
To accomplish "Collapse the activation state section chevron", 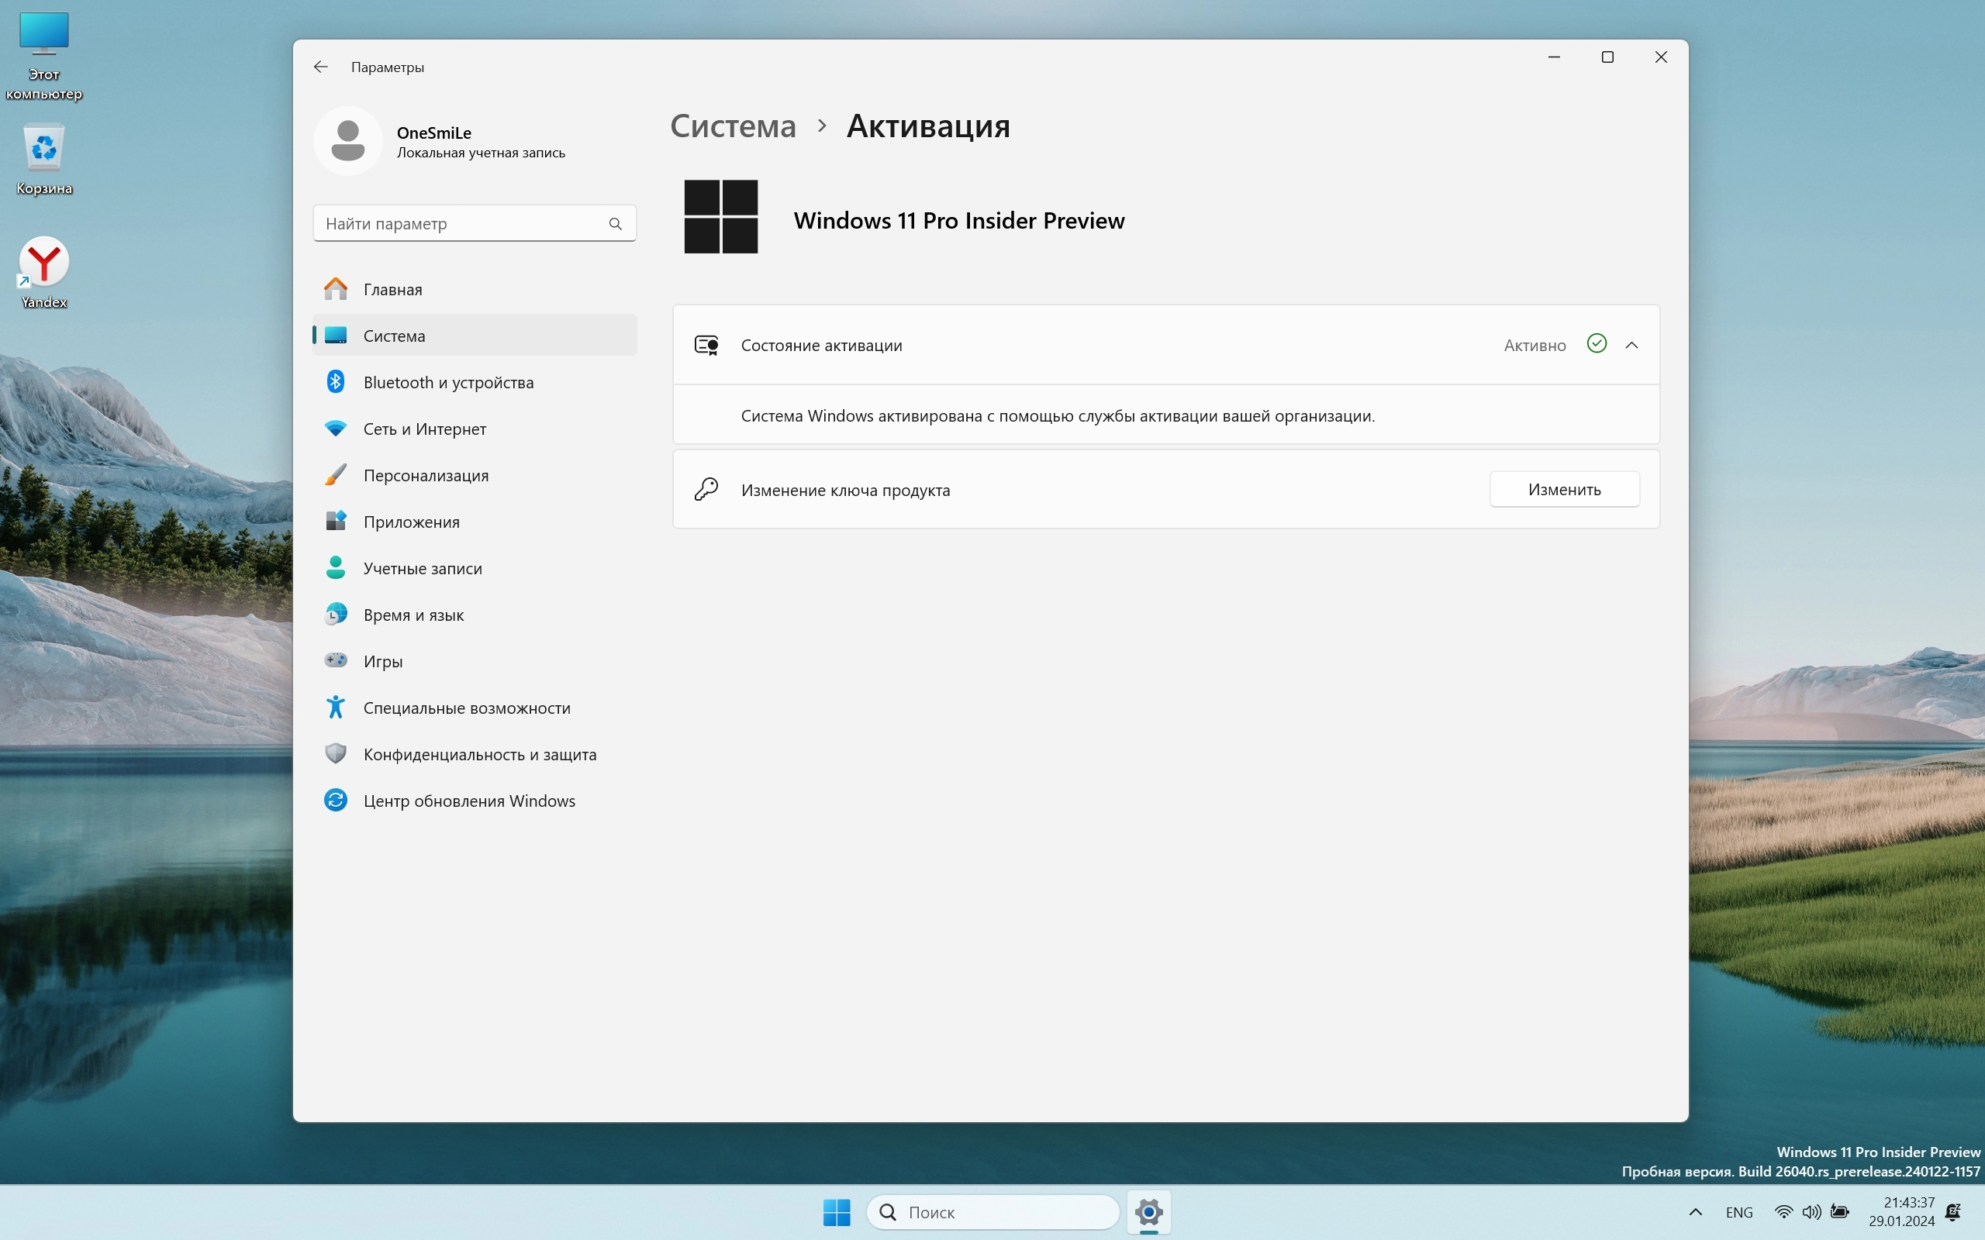I will (1631, 346).
